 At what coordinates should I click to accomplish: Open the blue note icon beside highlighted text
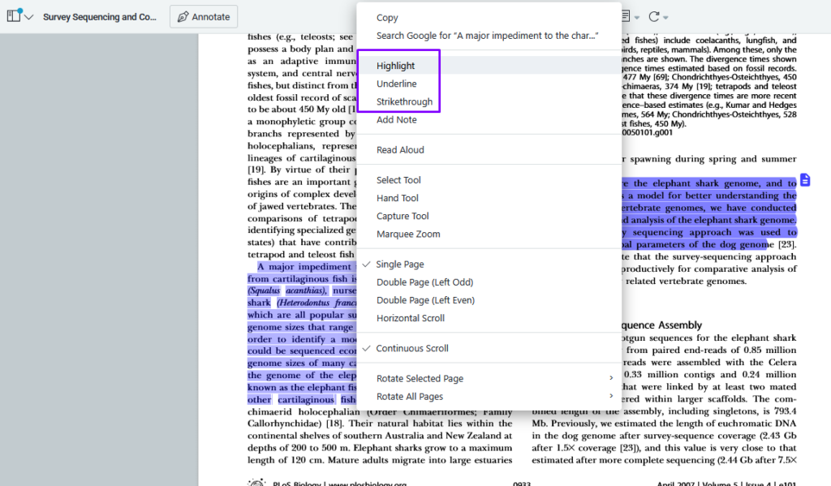804,179
